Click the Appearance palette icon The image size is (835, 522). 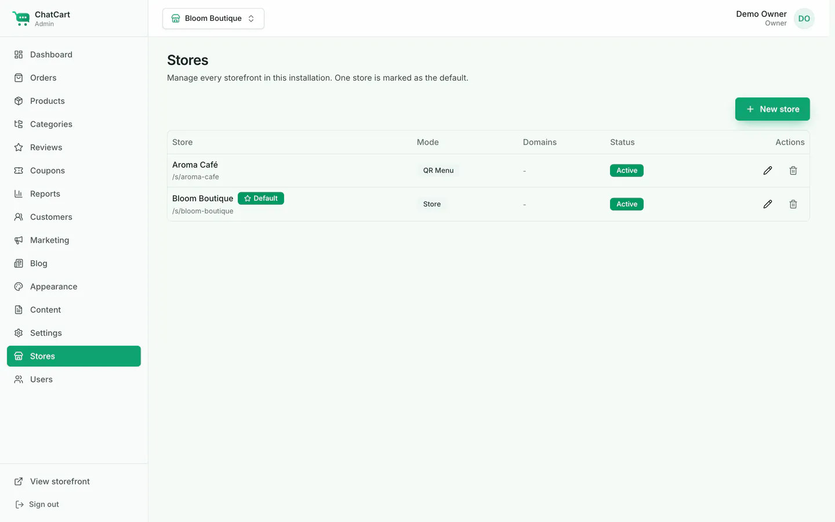coord(19,287)
